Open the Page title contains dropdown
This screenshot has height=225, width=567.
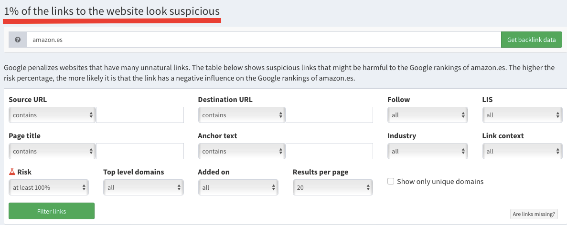click(52, 151)
